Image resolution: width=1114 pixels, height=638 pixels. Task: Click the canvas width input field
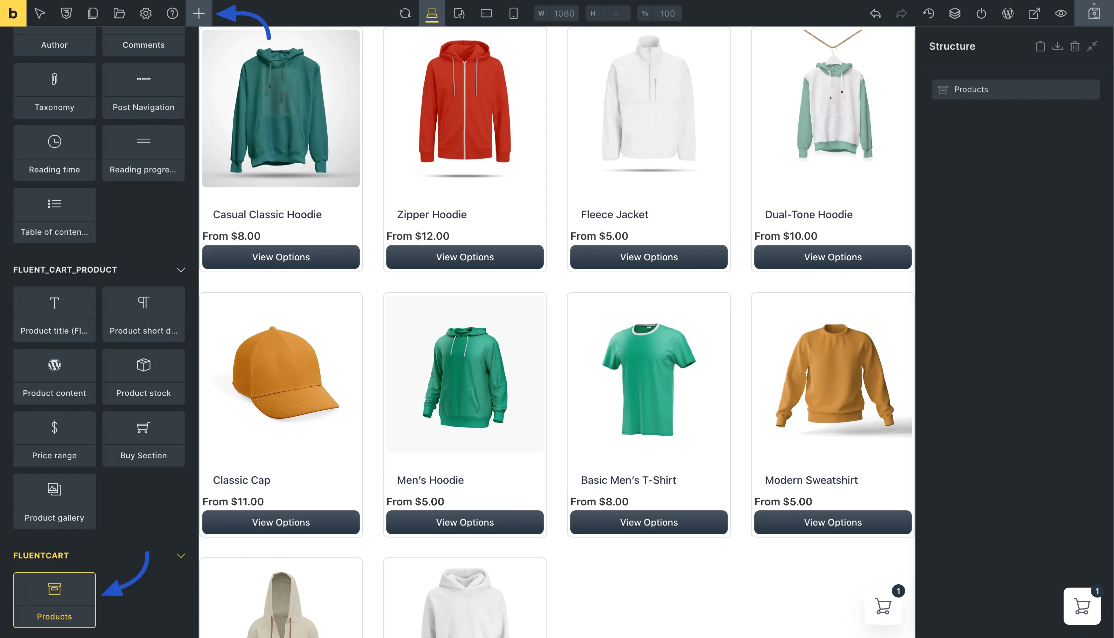(x=563, y=13)
